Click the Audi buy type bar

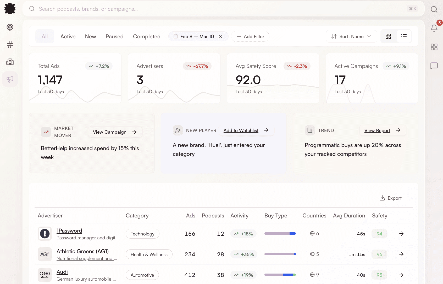click(x=280, y=275)
